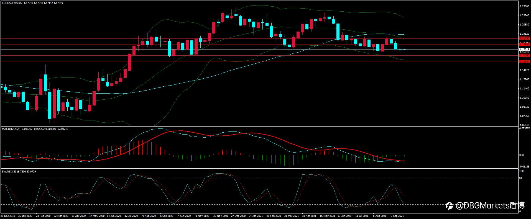This screenshot has width=531, height=219.
Task: Click the 4 Oct 2020 date label
Action: tap(184, 216)
